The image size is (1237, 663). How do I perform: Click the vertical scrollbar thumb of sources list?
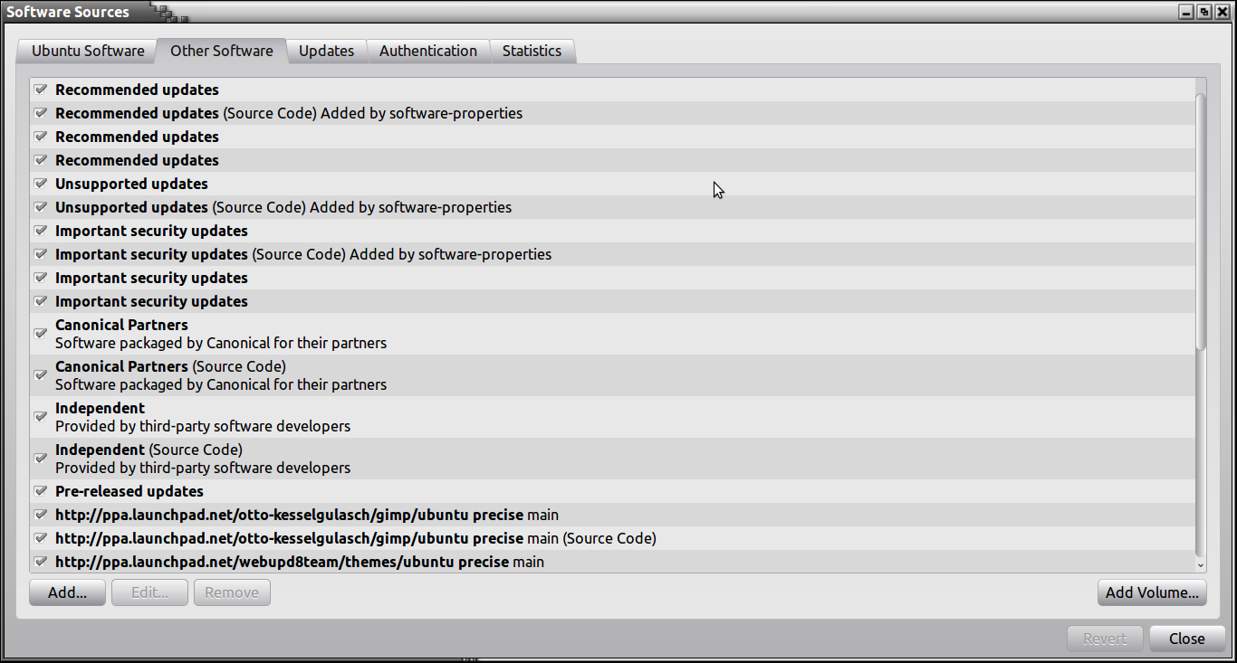click(1201, 222)
